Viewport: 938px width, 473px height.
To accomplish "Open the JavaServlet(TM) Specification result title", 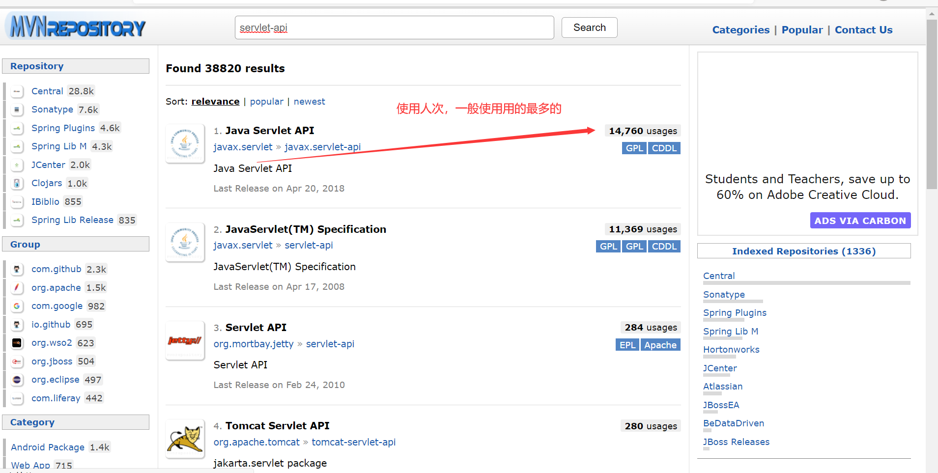I will [306, 229].
